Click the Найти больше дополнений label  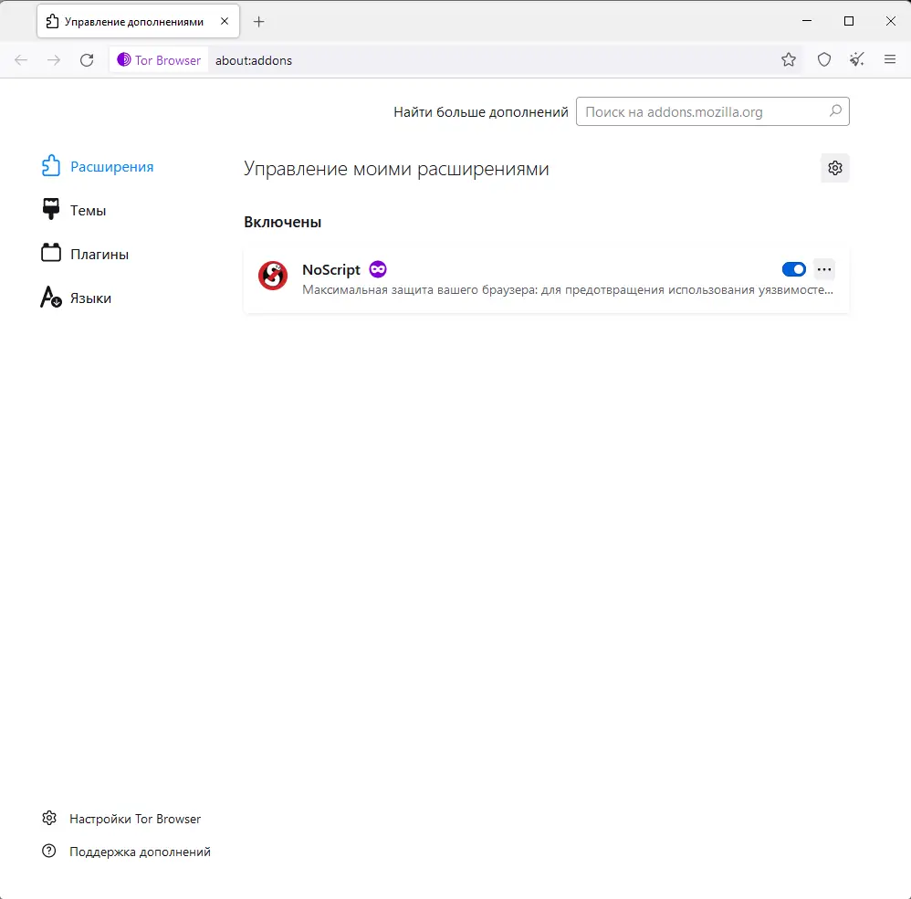pyautogui.click(x=481, y=112)
